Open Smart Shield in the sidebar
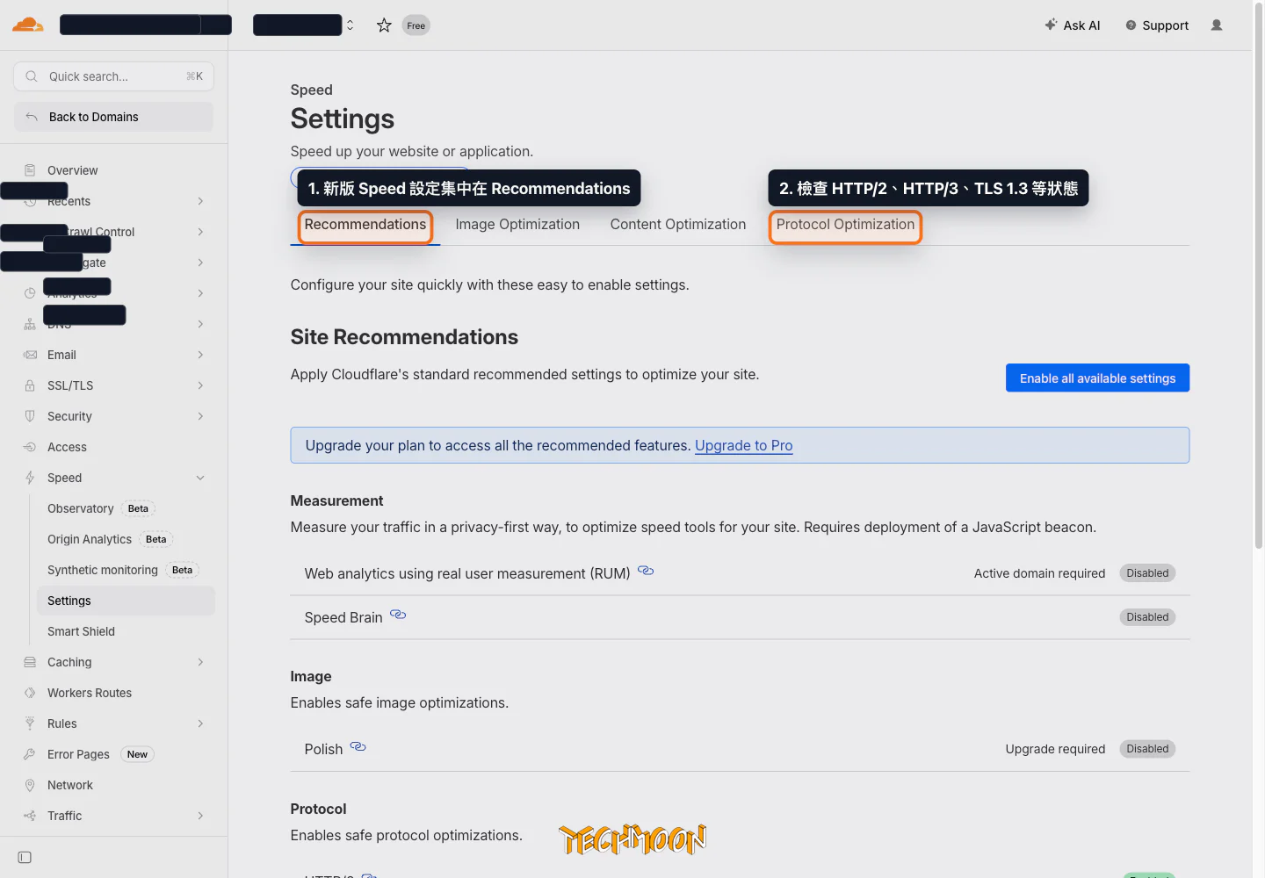Screen dimensions: 1265x878 click(81, 631)
